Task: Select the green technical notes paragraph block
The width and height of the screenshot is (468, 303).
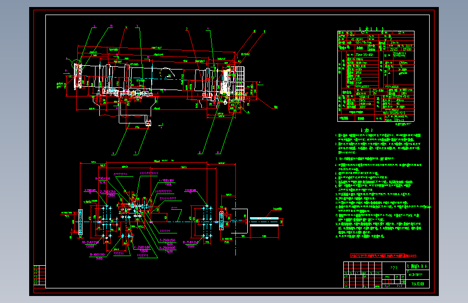Action: pos(382,186)
